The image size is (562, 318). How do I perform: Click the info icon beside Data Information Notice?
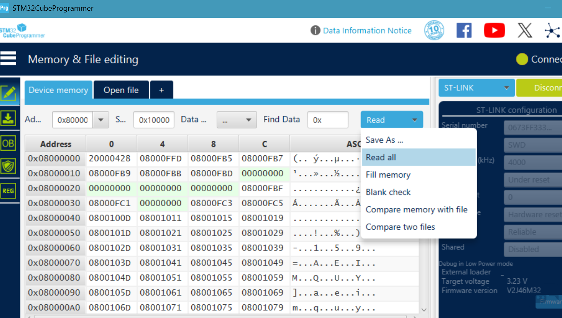(x=315, y=31)
